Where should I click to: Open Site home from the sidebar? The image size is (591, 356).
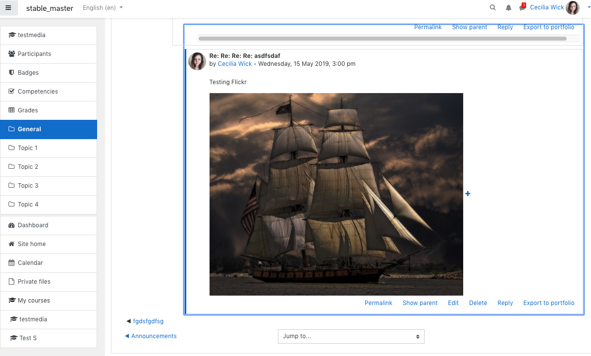[x=49, y=244]
